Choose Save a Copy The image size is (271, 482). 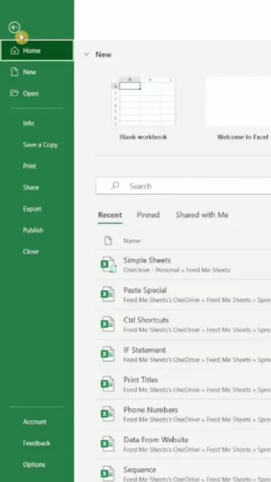[x=40, y=145]
